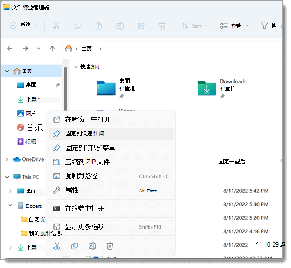Click the chevron after 主页 in the breadcrumb
The width and height of the screenshot is (291, 268).
tap(100, 49)
